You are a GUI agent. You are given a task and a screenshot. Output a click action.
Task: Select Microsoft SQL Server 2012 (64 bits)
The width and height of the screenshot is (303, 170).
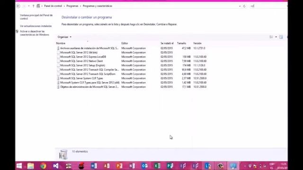pos(132,52)
